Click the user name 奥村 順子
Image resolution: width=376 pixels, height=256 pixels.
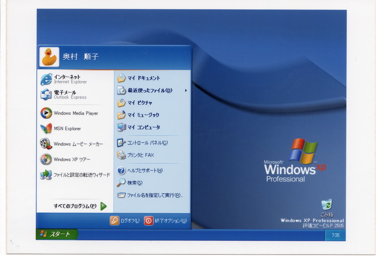click(80, 57)
